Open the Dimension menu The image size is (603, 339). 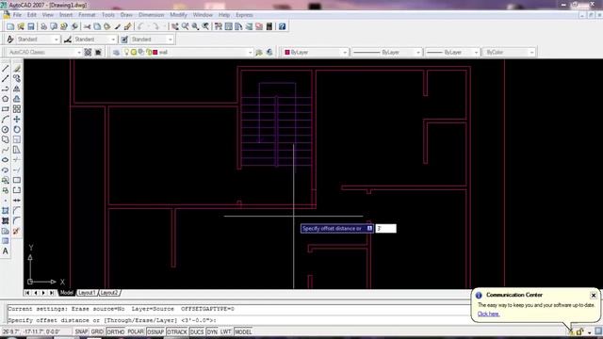pos(151,15)
